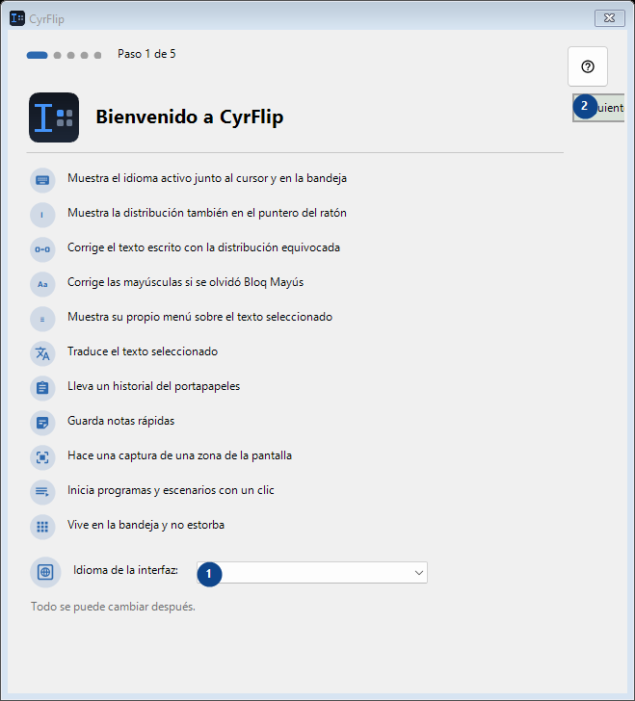
Task: Click the globe interface language icon
Action: (45, 572)
